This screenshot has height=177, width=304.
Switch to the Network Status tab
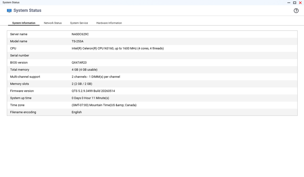pyautogui.click(x=53, y=23)
